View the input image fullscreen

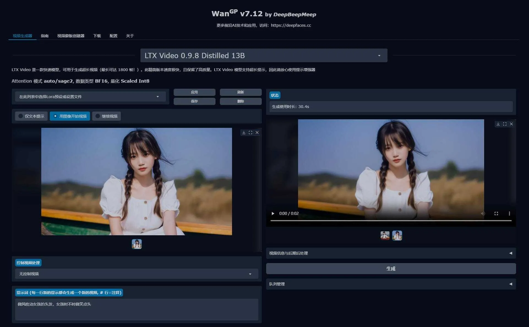point(250,133)
